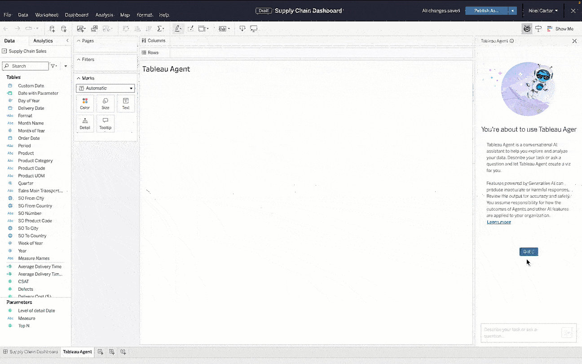Viewport: 582px width, 364px height.
Task: Click the Search fields input box
Action: coord(27,66)
